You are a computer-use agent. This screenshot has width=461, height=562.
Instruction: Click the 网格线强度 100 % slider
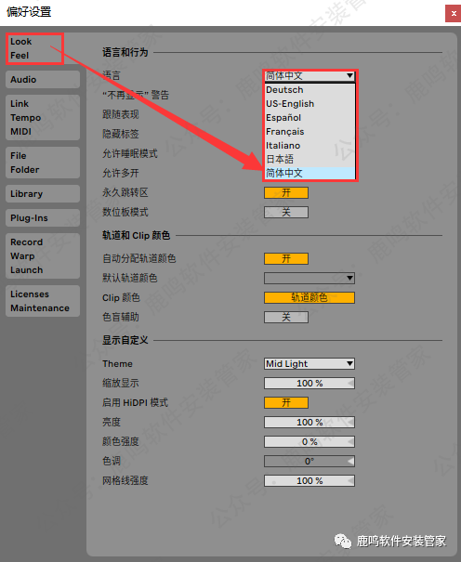[310, 480]
